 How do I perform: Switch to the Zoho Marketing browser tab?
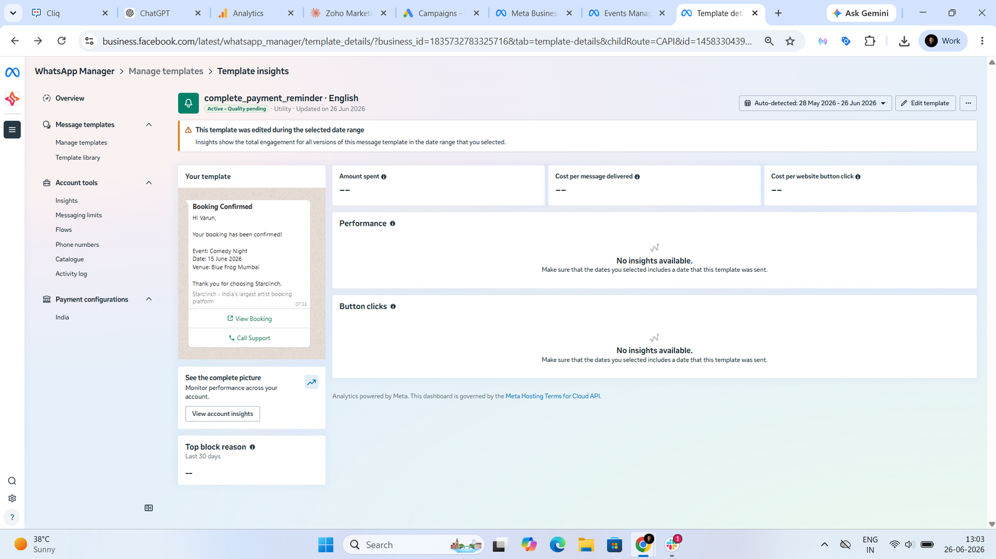click(x=348, y=13)
